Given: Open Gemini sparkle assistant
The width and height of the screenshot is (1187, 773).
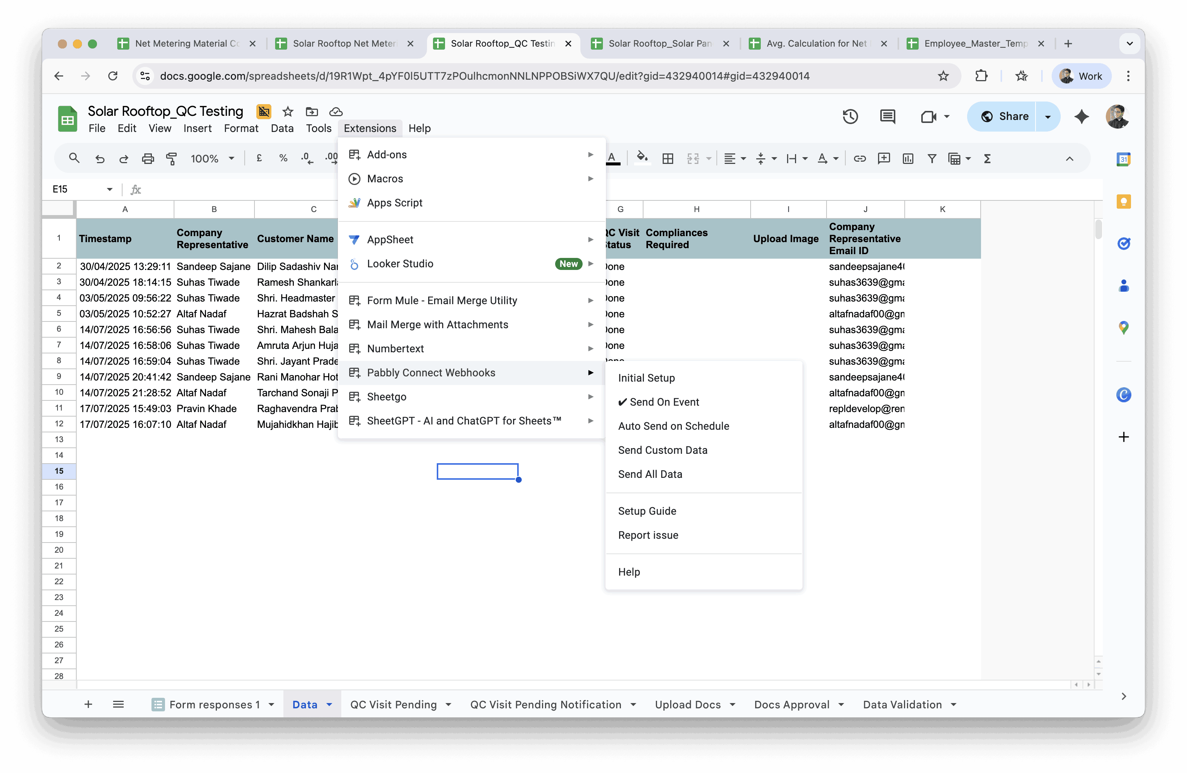Looking at the screenshot, I should tap(1081, 116).
